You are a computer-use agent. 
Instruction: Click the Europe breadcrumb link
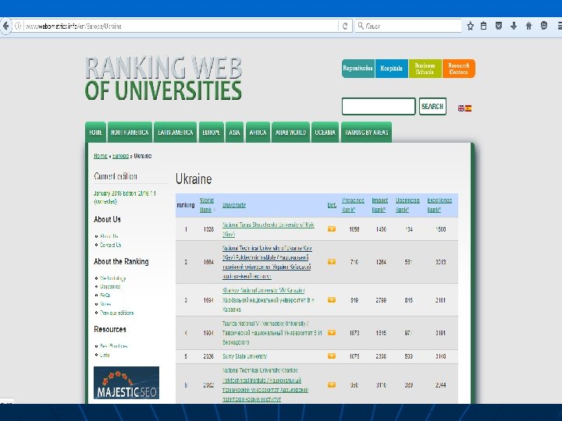[120, 156]
